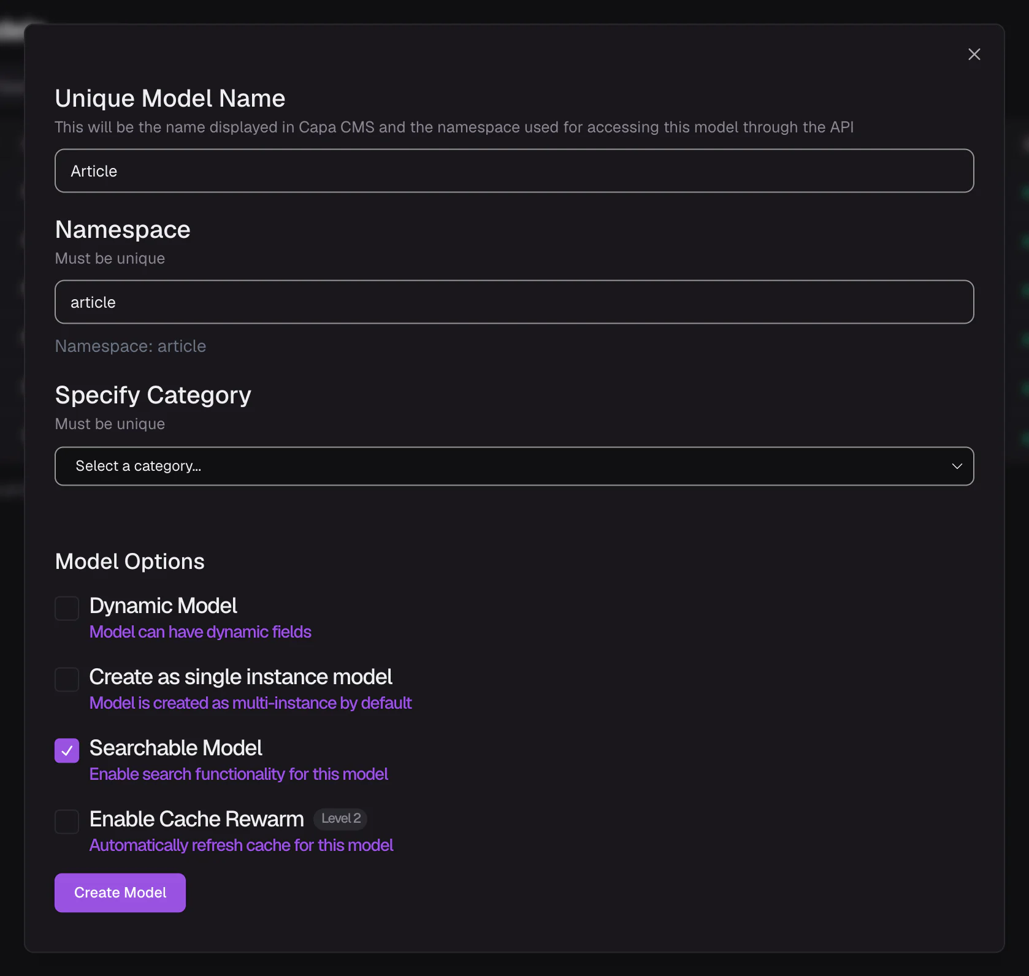
Task: Click the Namespace heading
Action: [x=123, y=230]
